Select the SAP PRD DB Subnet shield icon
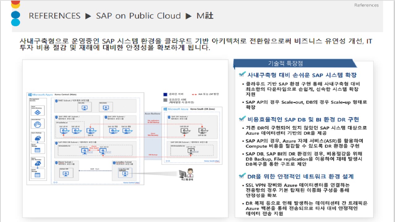This screenshot has height=222, width=395. point(56,143)
